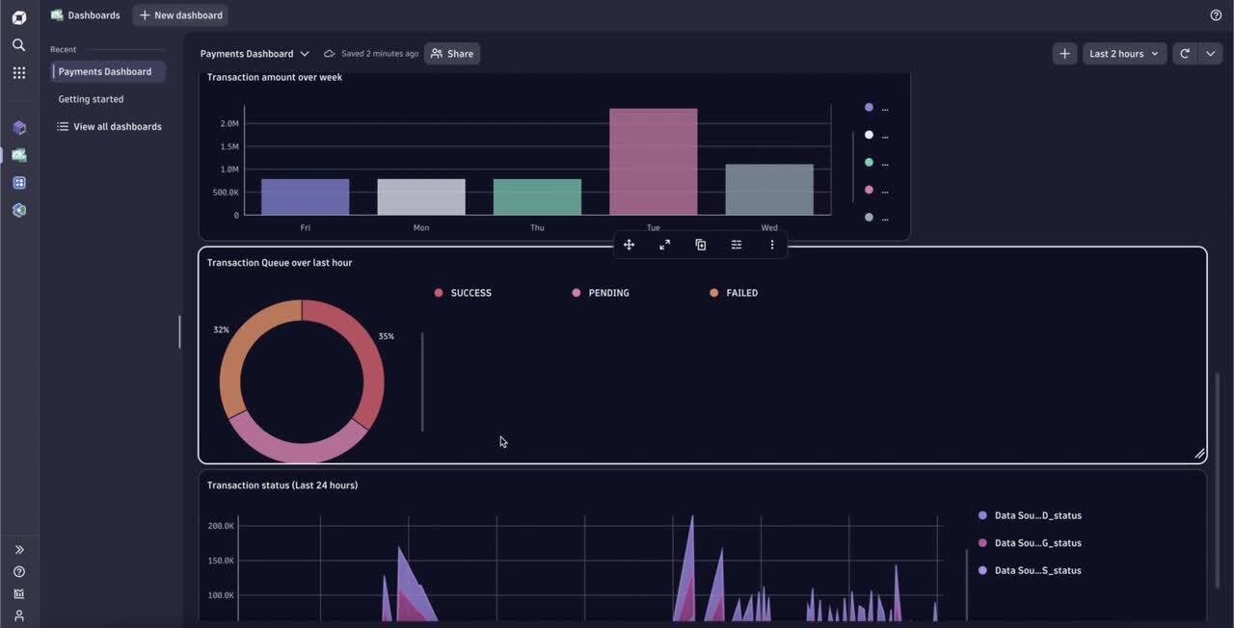Toggle the SUCCESS legend series
Screen dimensions: 1234x628
click(463, 293)
